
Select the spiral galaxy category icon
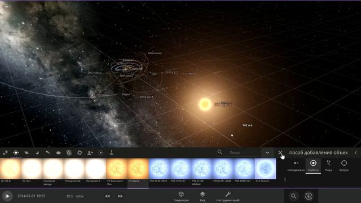point(69,153)
